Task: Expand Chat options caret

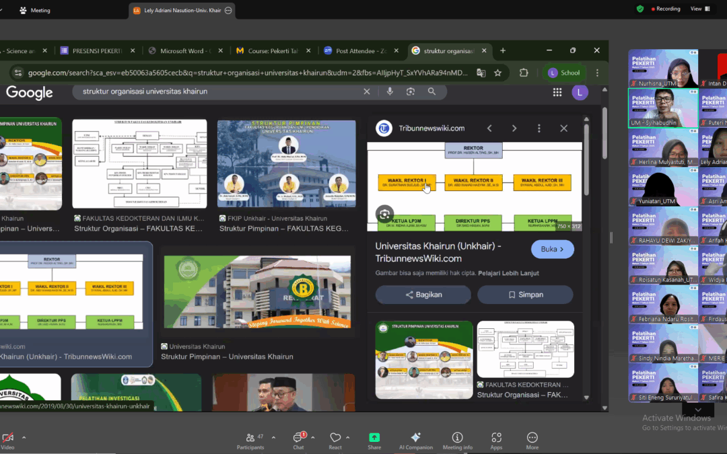Action: 313,437
